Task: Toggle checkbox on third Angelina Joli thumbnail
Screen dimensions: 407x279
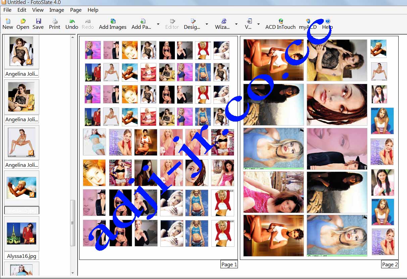Action: click(31, 153)
